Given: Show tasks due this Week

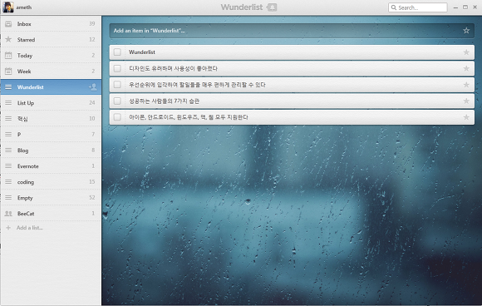Looking at the screenshot, I should click(51, 71).
